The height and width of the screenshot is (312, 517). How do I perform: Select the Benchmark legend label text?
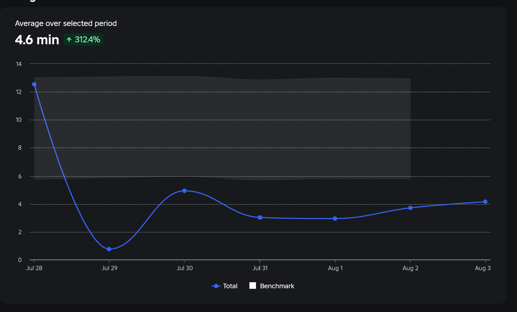pos(277,286)
